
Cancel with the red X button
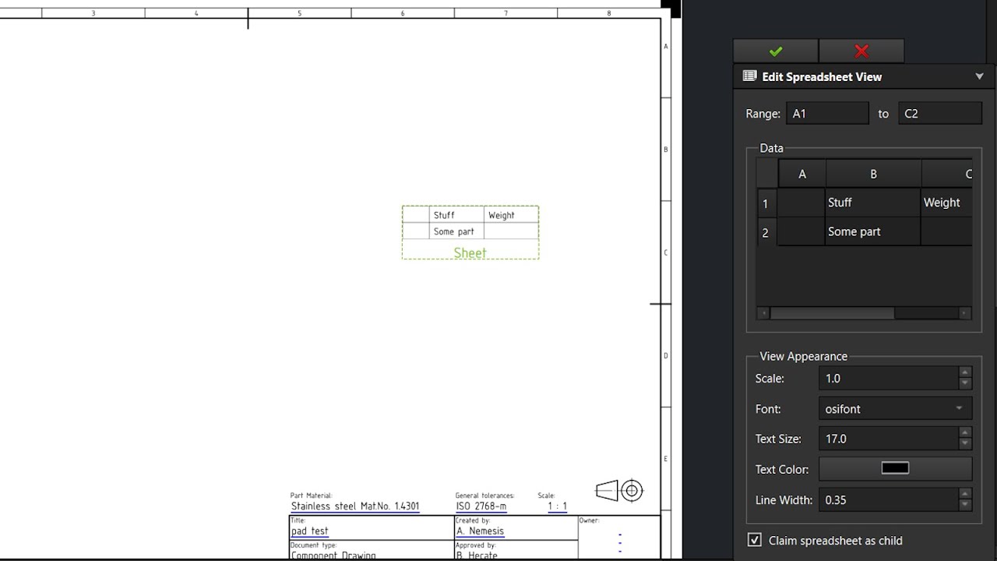(861, 51)
